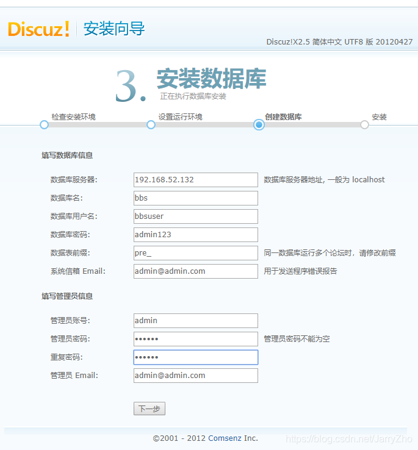Click the Discuz!X2.5 version text
The image size is (418, 450).
[x=339, y=42]
